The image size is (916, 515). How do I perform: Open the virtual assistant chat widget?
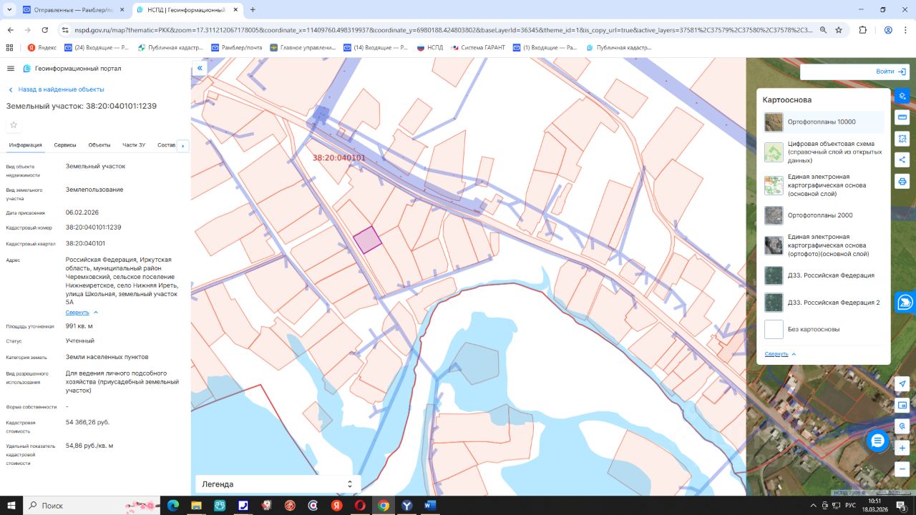point(905,302)
